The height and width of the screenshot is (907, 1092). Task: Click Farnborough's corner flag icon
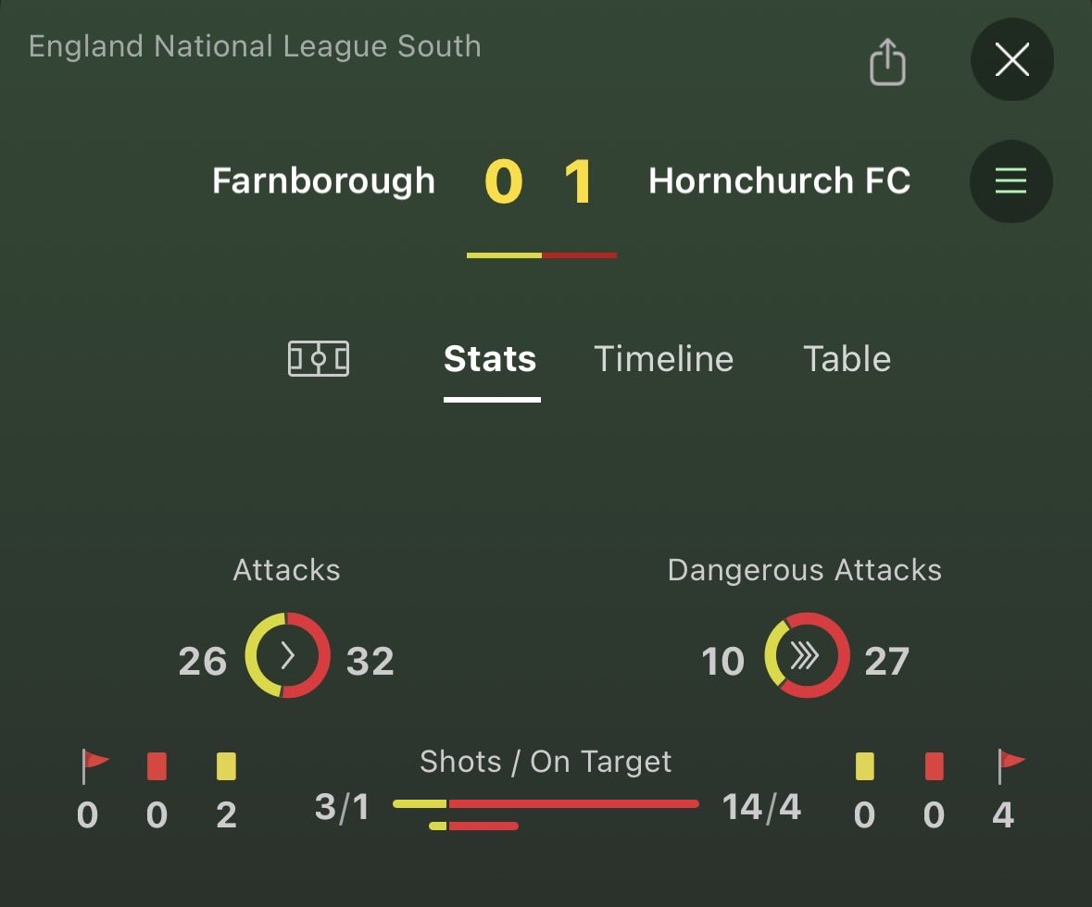tap(94, 766)
